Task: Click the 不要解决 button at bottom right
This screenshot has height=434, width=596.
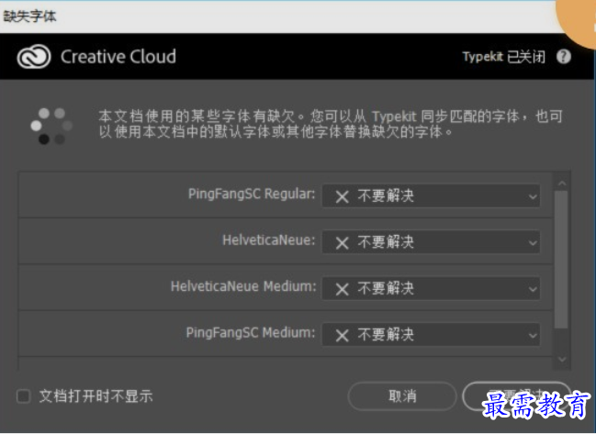Action: pos(516,396)
